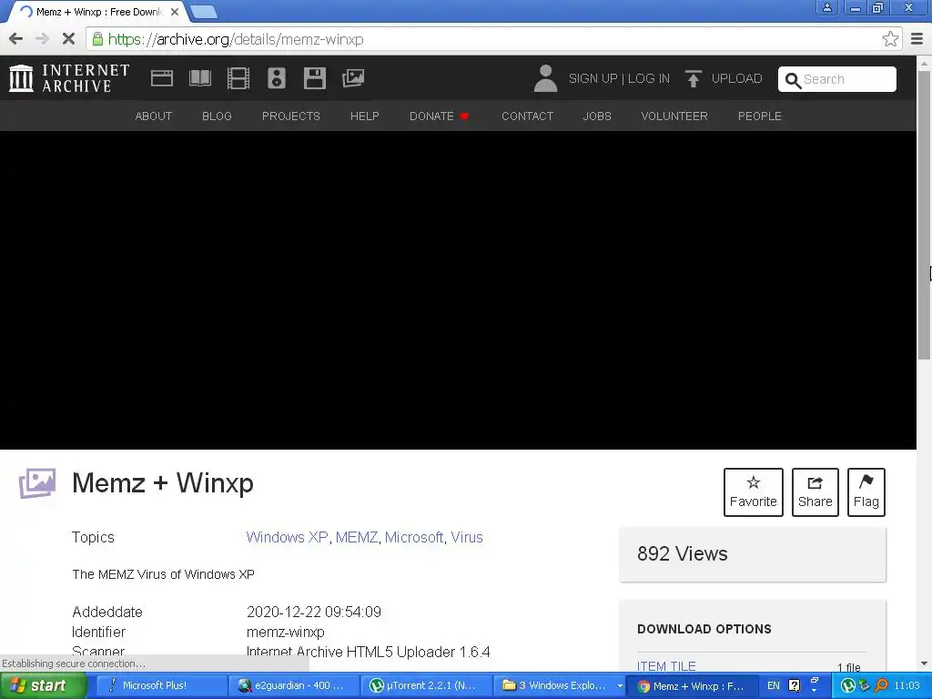Click the UPLOAD link
The height and width of the screenshot is (699, 932).
tap(736, 78)
